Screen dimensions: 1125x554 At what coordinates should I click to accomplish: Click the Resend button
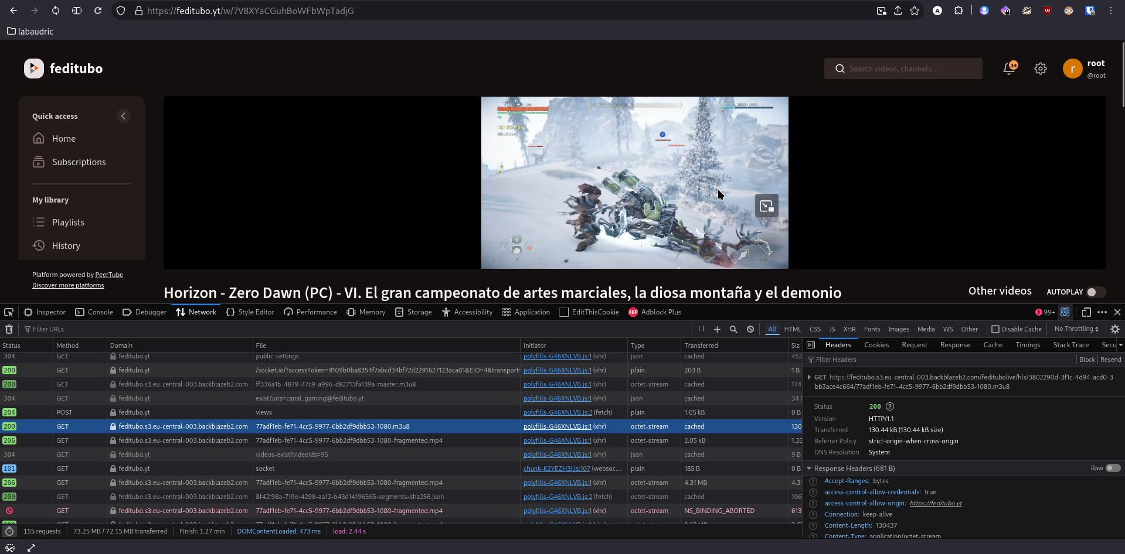[1111, 360]
